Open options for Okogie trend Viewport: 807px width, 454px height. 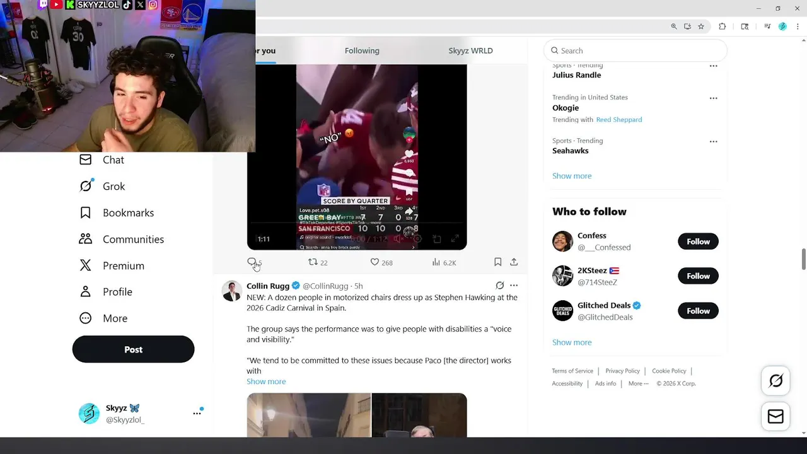(x=713, y=98)
